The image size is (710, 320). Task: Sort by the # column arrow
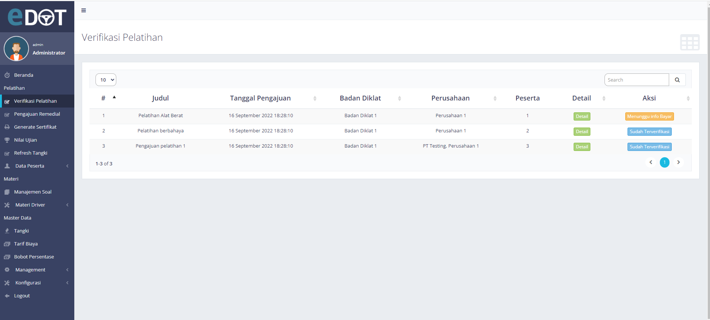click(114, 98)
